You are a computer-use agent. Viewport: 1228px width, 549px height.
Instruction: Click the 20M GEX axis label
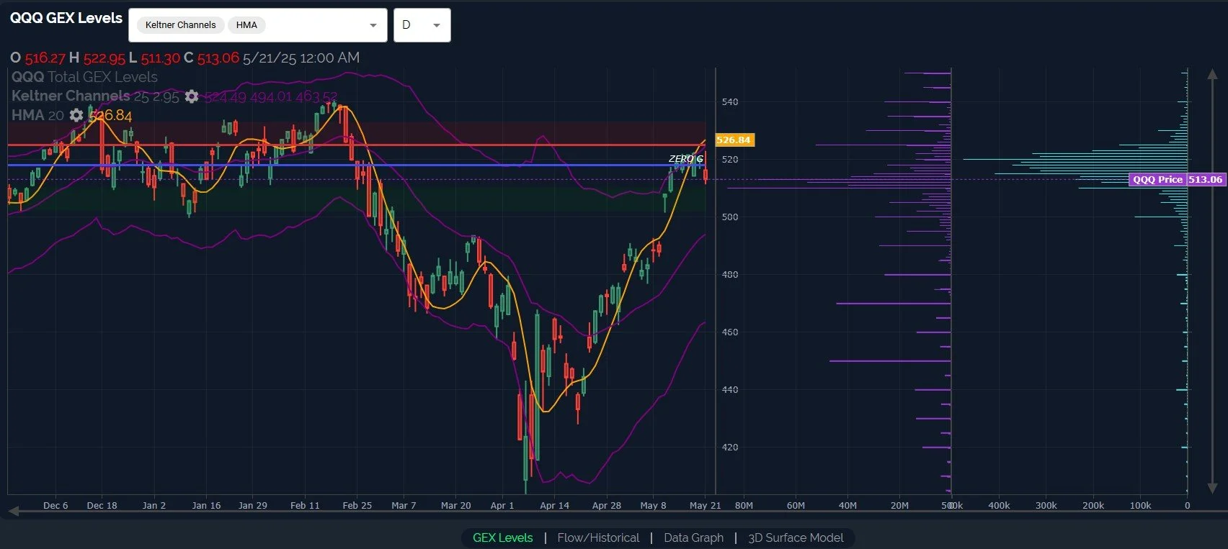coord(899,505)
